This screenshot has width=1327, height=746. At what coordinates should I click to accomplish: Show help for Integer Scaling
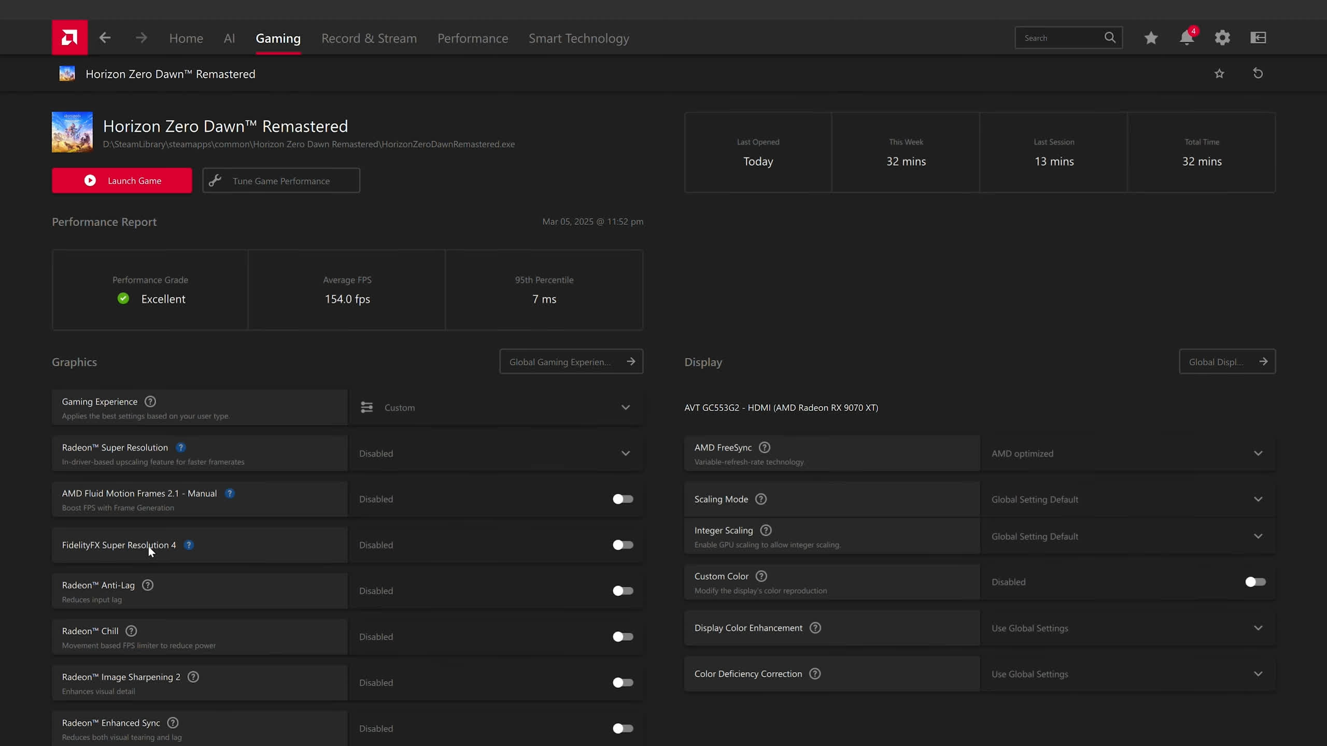(x=766, y=530)
